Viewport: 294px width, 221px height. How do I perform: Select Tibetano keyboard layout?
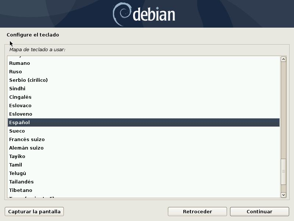(x=21, y=190)
